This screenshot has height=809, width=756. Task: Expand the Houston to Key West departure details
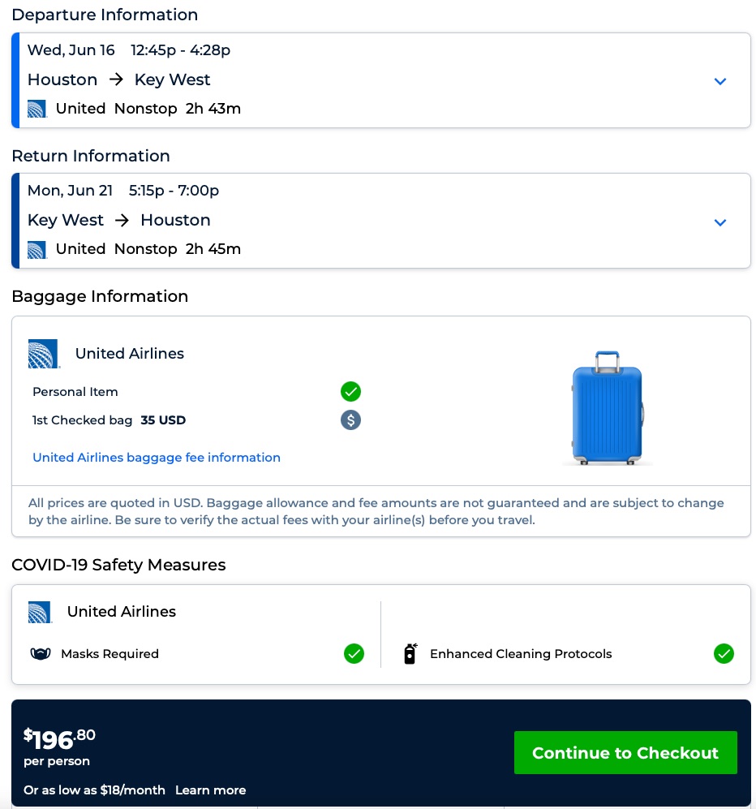[719, 81]
